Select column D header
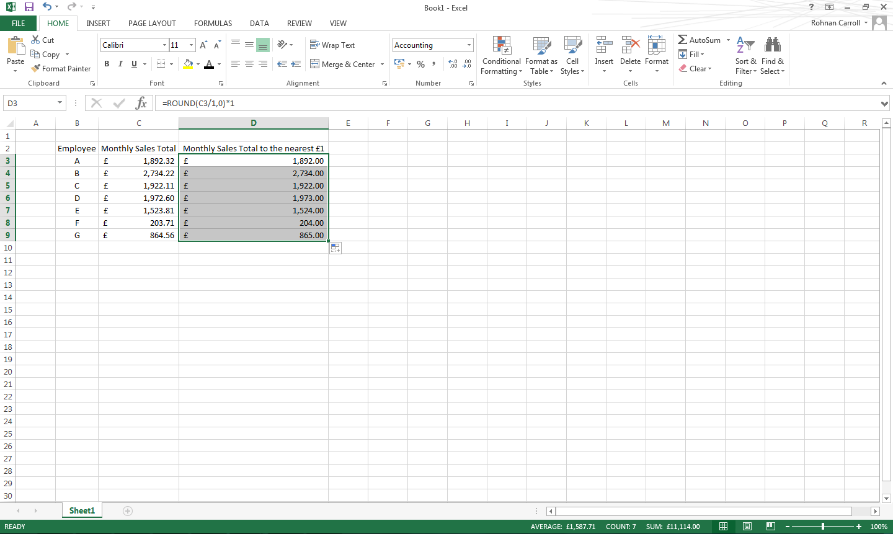The width and height of the screenshot is (893, 534). (x=254, y=123)
